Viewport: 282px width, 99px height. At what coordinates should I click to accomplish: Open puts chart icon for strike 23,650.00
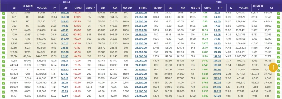(278, 27)
